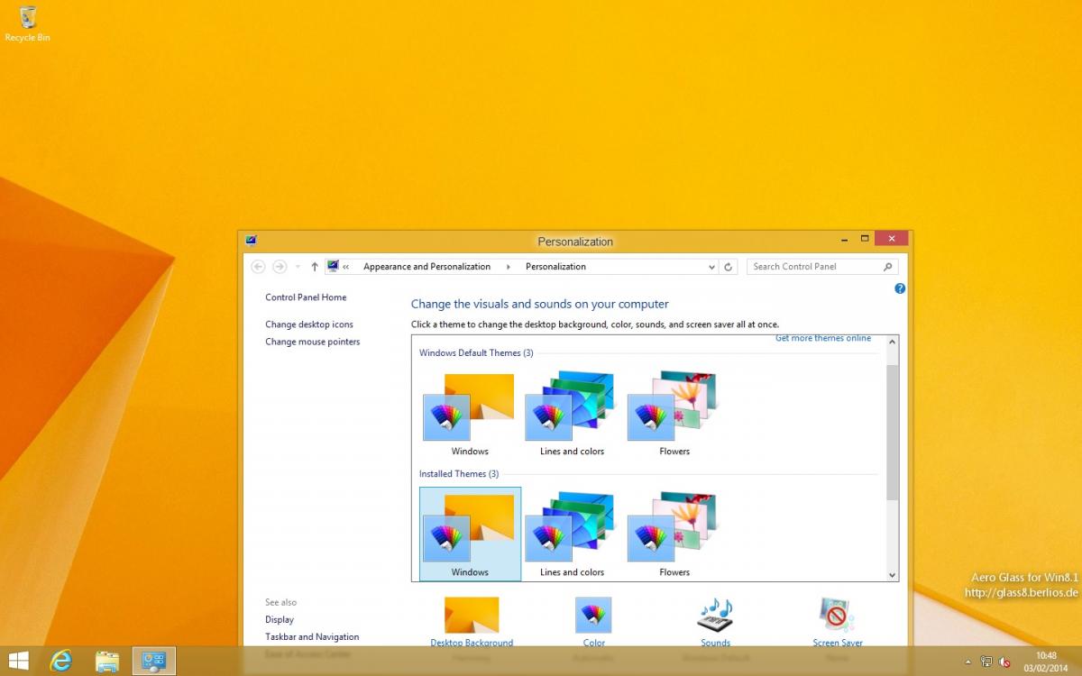Open the network tray icon

(x=986, y=662)
